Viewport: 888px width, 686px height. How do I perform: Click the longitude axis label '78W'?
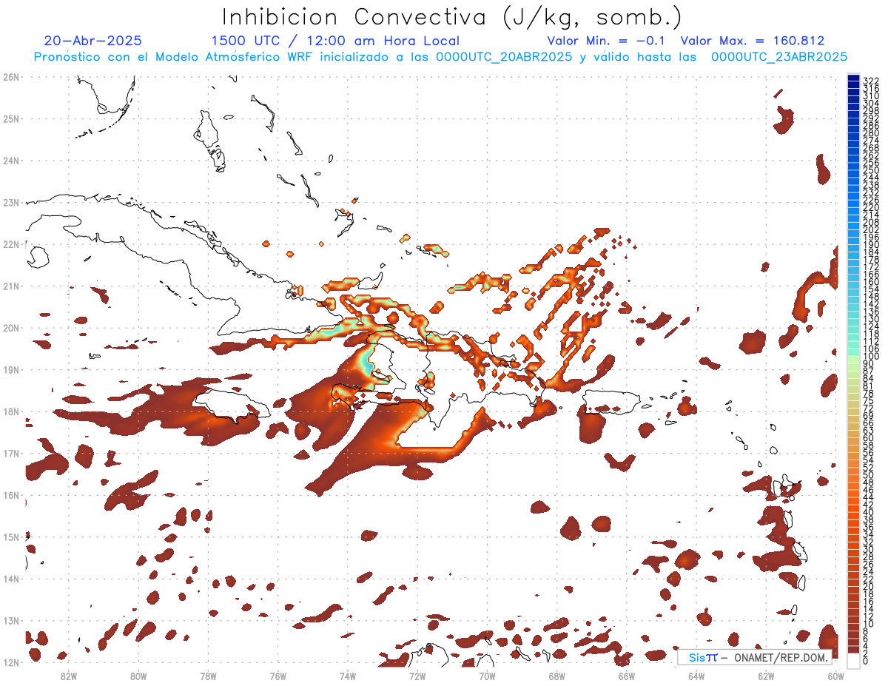pyautogui.click(x=208, y=676)
